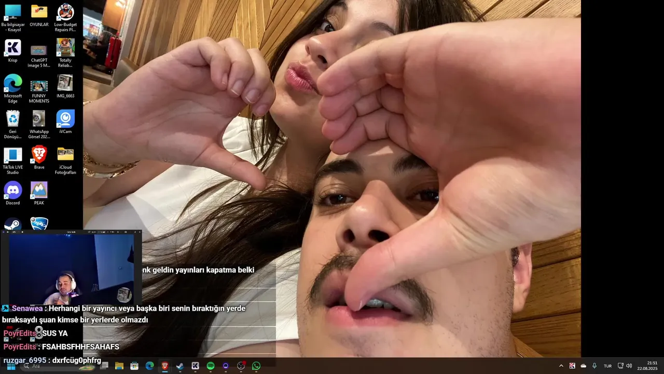Click the microphone tray icon

tap(594, 366)
